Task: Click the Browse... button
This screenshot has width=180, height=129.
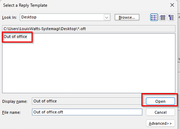Action: 127,17
